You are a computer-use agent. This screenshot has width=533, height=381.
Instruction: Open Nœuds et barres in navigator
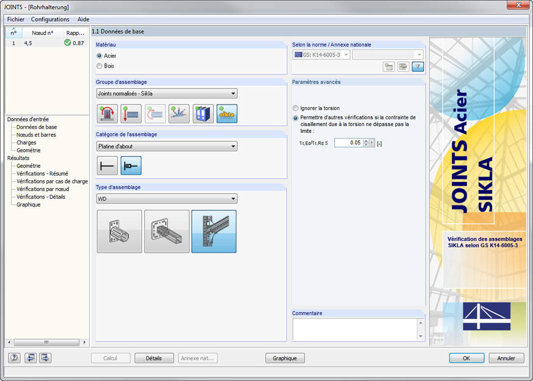(36, 135)
